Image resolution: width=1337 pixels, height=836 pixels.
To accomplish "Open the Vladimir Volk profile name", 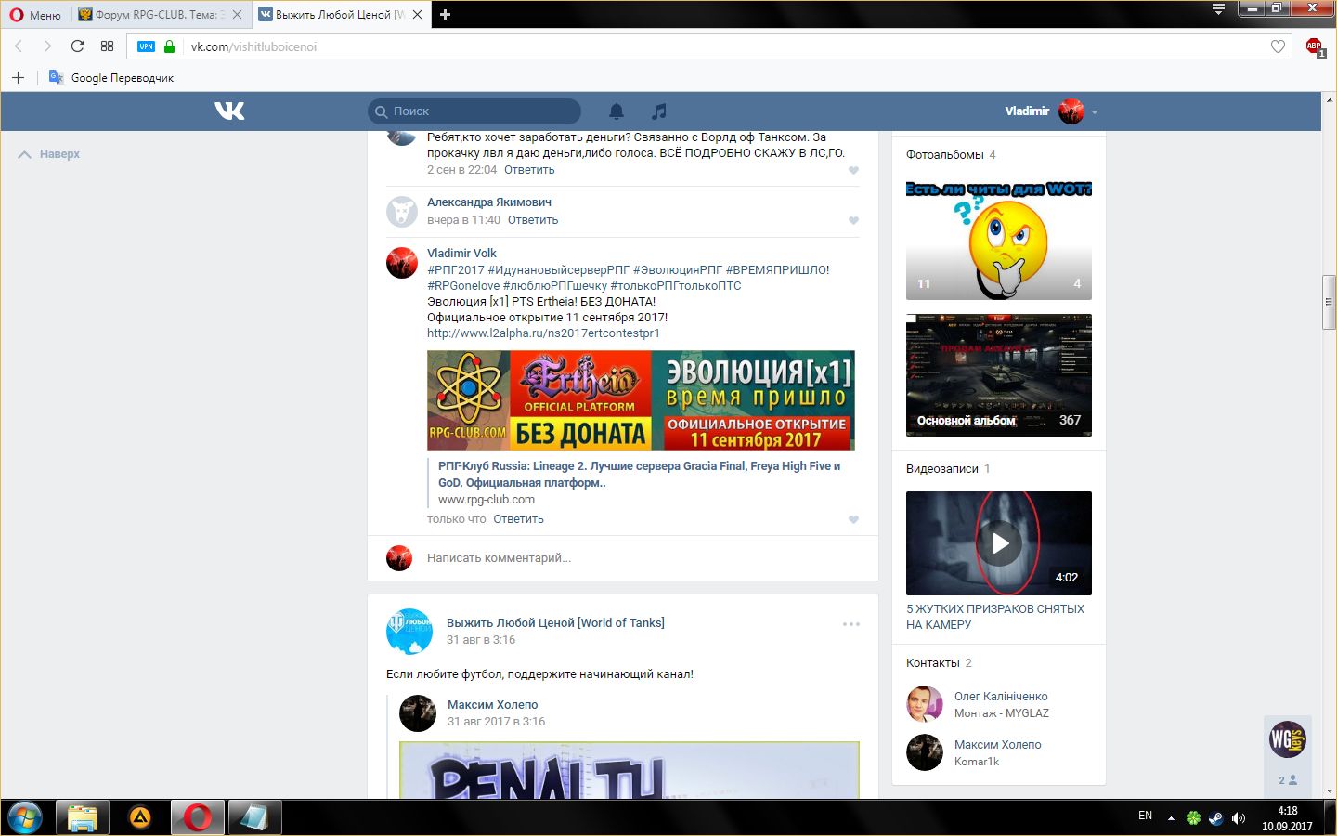I will click(x=461, y=253).
